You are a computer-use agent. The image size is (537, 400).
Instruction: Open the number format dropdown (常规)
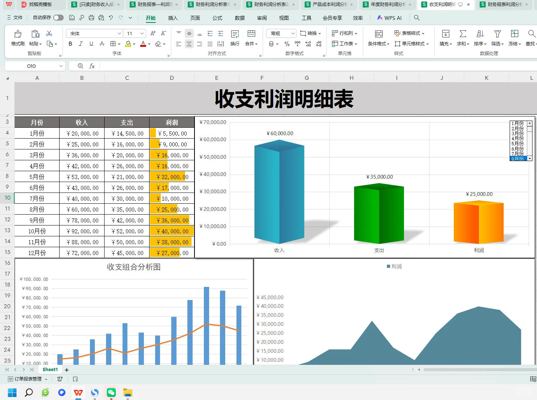coord(293,33)
